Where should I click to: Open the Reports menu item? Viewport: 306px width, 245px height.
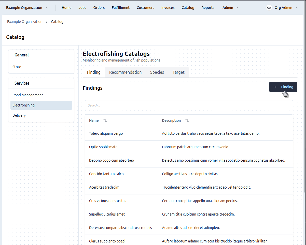tap(208, 8)
